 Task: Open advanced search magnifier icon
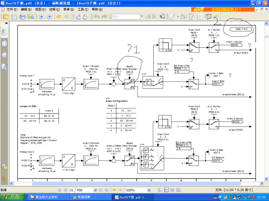pos(162,16)
